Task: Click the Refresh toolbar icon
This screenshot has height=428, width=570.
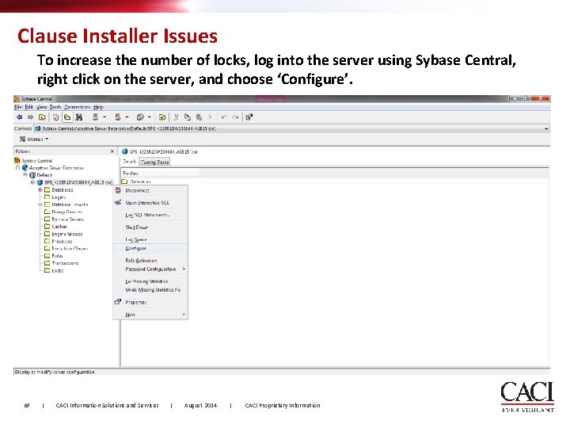Action: (55, 117)
